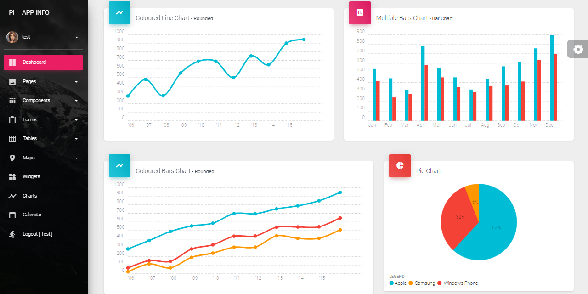Click the Coloured Bars Chart card icon
Viewport: 588px width, 294px height.
(119, 165)
